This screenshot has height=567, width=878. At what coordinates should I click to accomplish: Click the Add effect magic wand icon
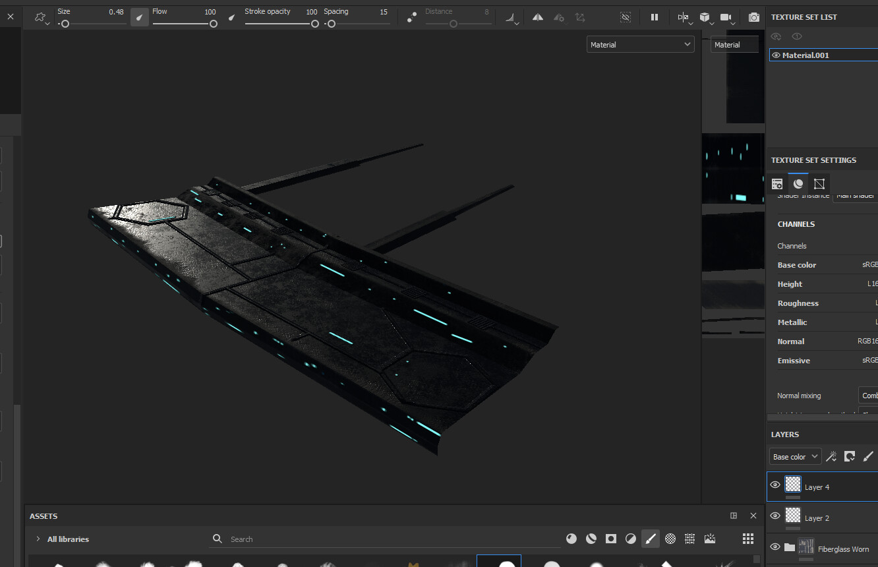[831, 456]
